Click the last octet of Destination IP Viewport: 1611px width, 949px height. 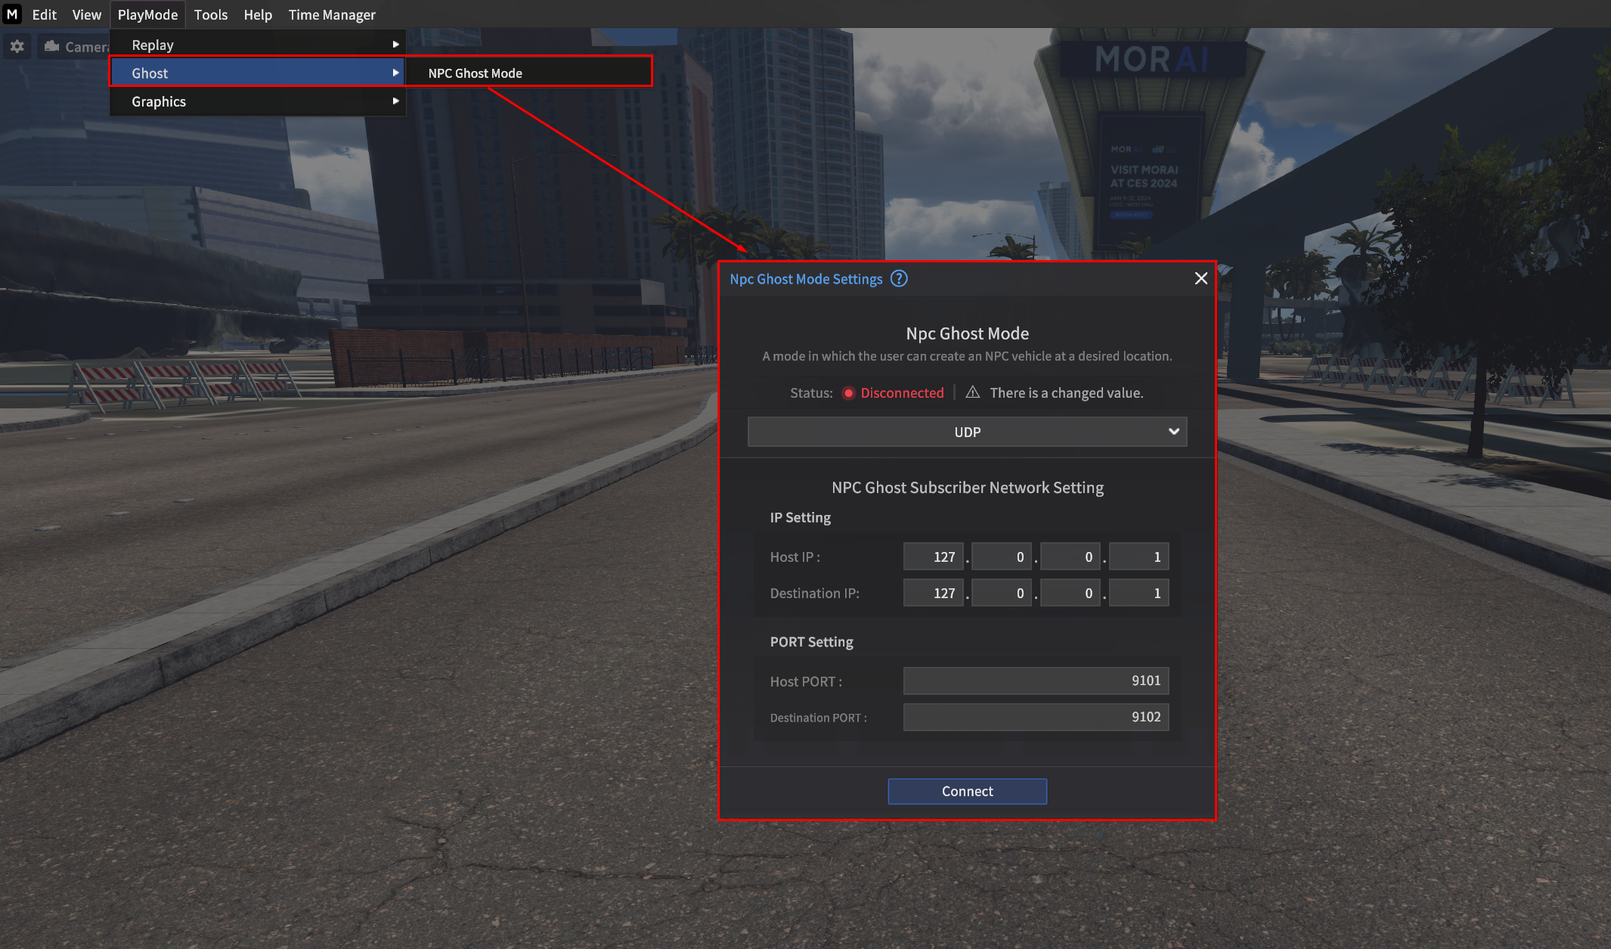point(1139,594)
